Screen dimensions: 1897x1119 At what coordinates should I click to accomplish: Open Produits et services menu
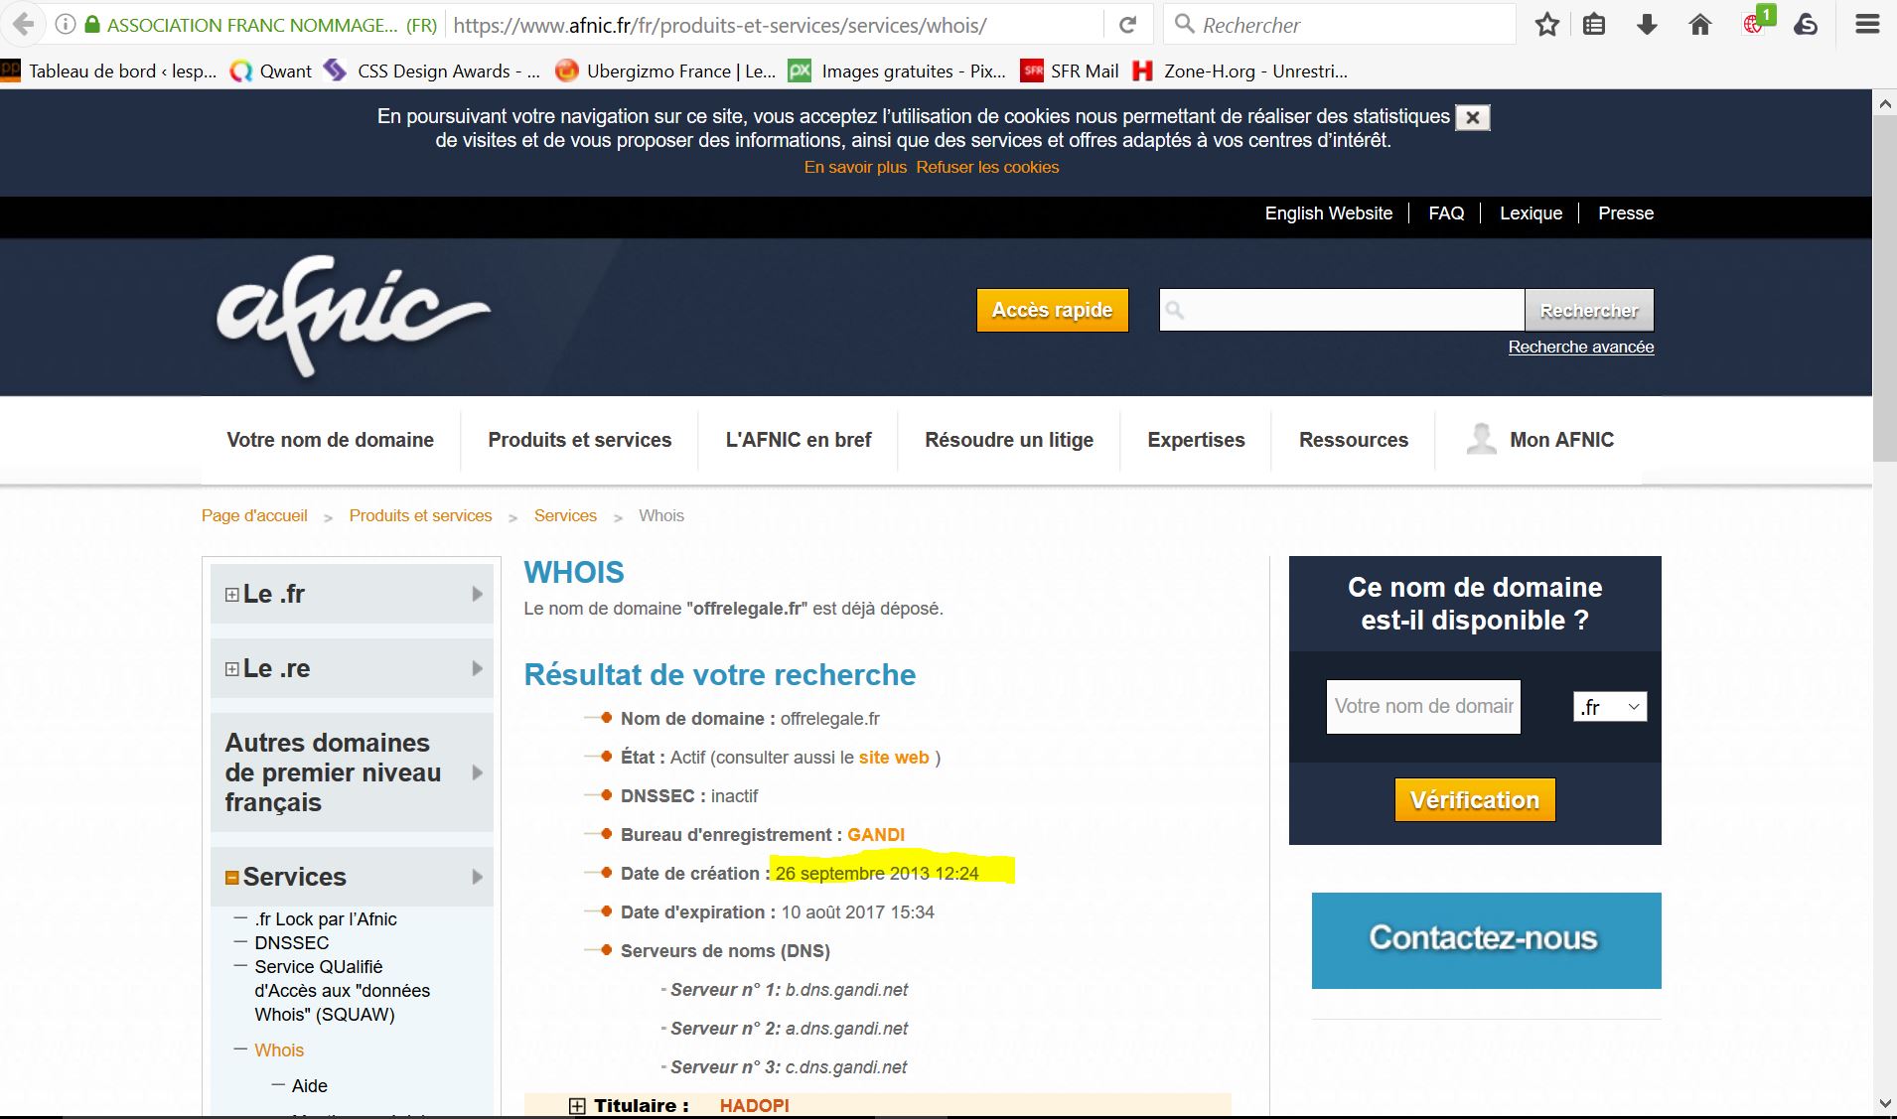[580, 440]
